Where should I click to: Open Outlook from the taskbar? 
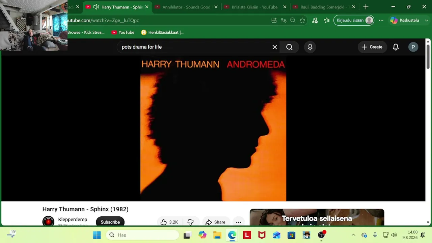(x=277, y=235)
